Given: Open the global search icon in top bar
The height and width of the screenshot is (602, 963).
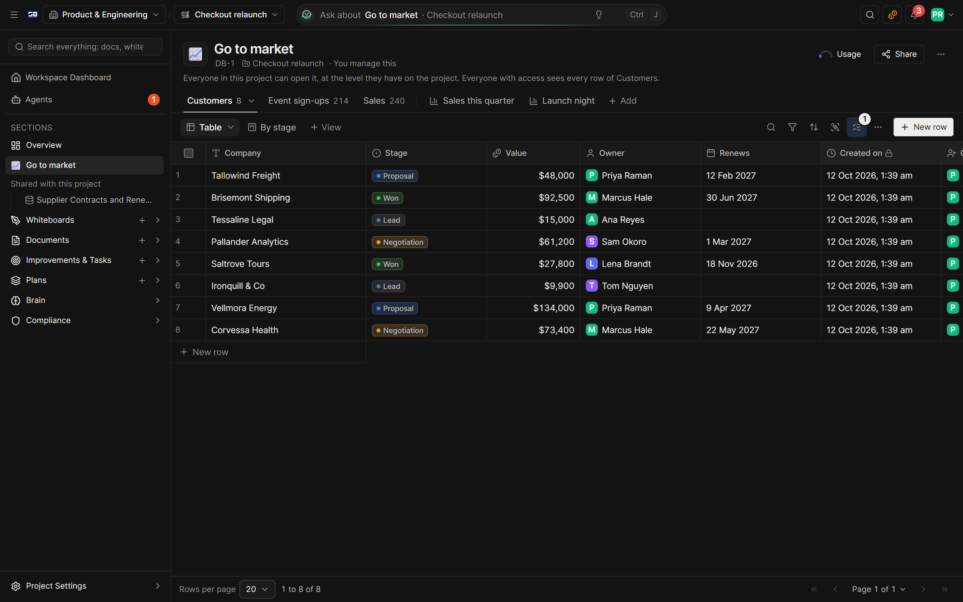Looking at the screenshot, I should (x=870, y=15).
